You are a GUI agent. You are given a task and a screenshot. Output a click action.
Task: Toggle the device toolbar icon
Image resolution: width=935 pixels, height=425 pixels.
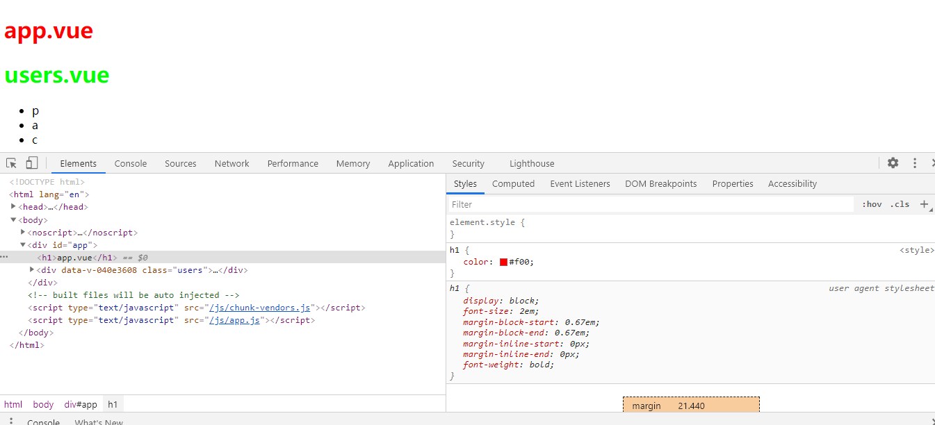click(32, 163)
